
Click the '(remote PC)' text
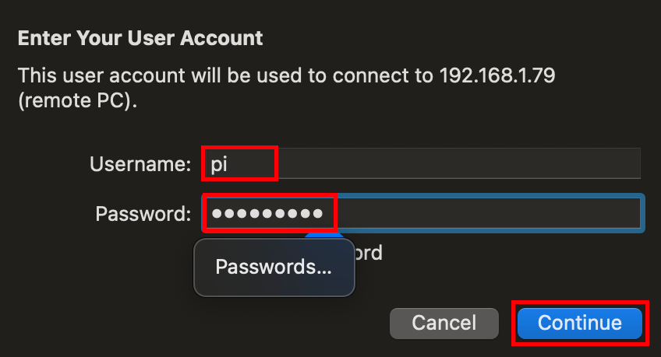click(x=77, y=102)
